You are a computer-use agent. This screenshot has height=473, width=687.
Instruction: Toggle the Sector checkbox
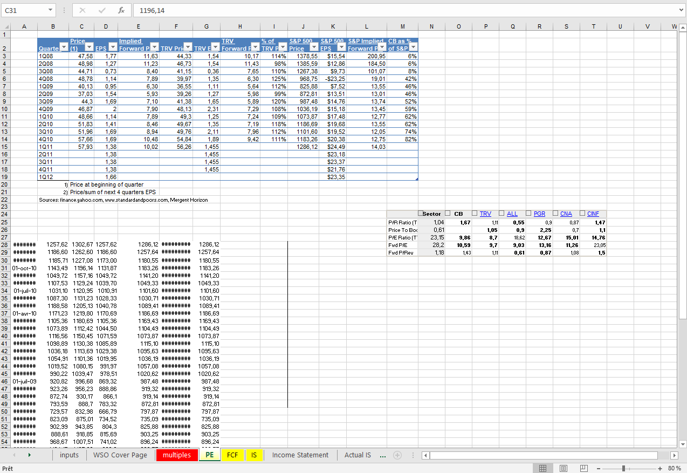[421, 214]
